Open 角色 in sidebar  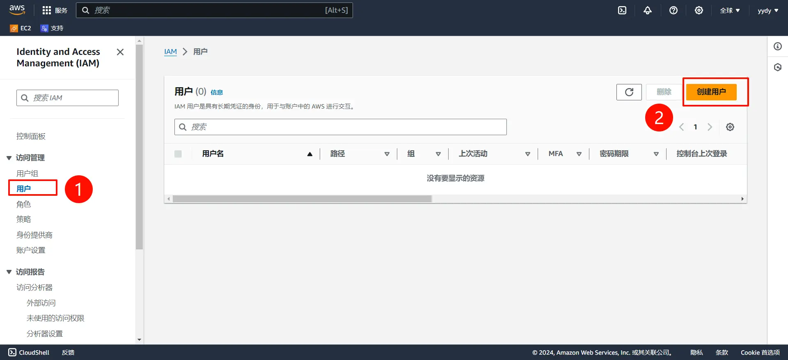[x=23, y=204]
